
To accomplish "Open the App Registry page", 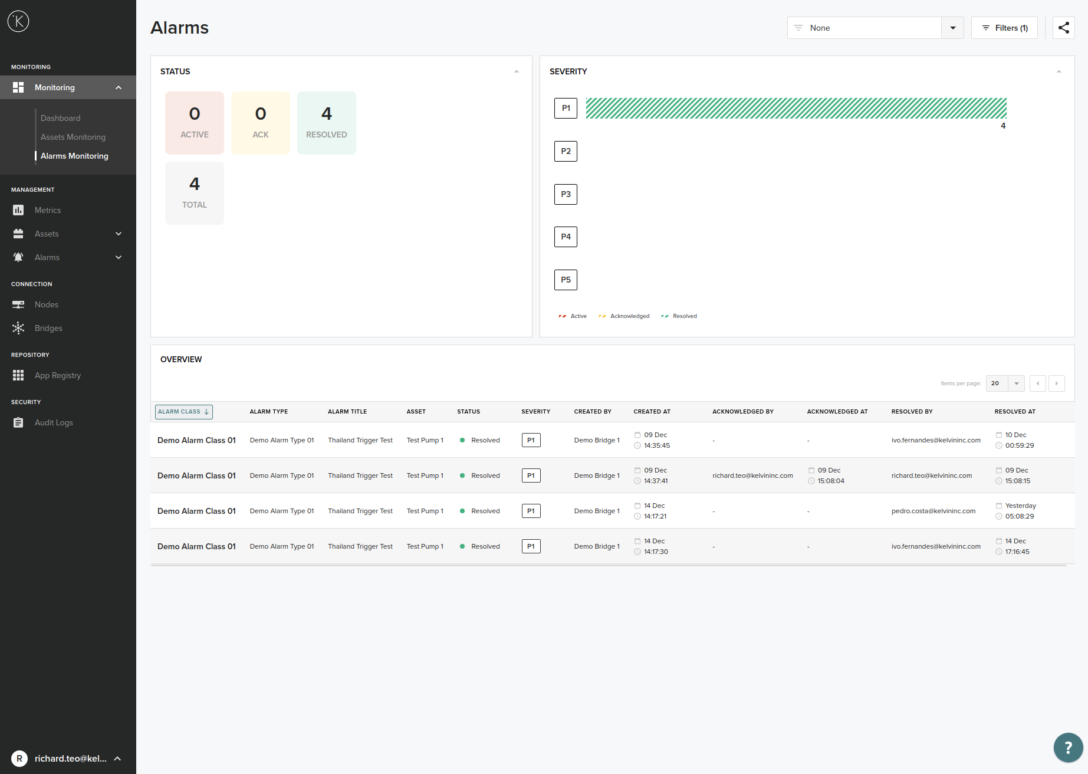I will [x=58, y=375].
